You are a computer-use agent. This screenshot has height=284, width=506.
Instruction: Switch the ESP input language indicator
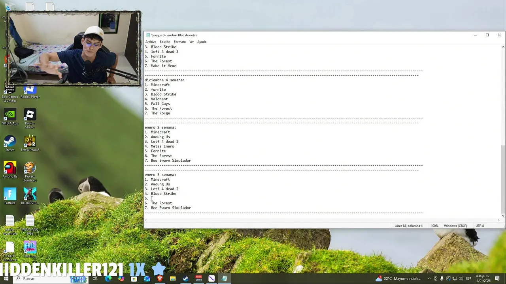pyautogui.click(x=468, y=278)
